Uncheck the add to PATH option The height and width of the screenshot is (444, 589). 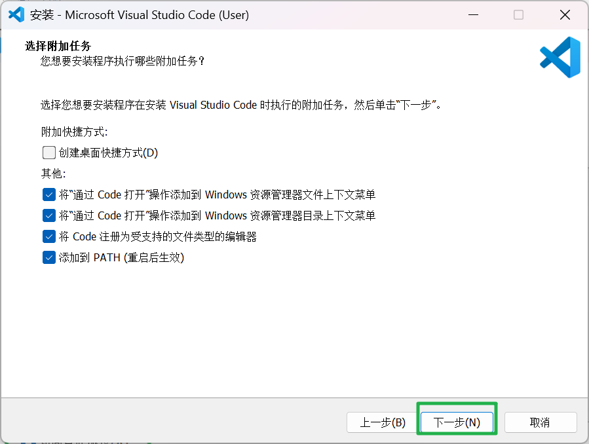tap(49, 258)
